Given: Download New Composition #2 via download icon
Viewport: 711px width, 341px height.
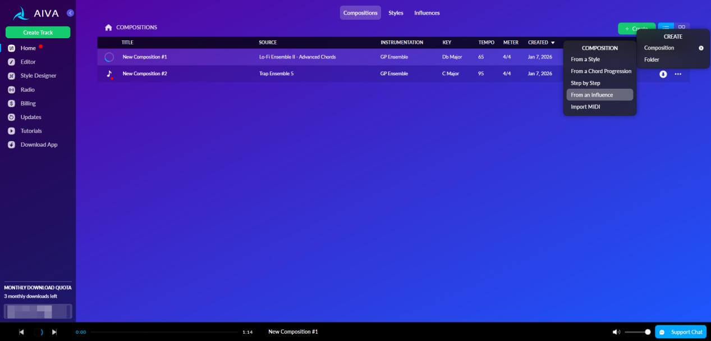Looking at the screenshot, I should click(663, 74).
